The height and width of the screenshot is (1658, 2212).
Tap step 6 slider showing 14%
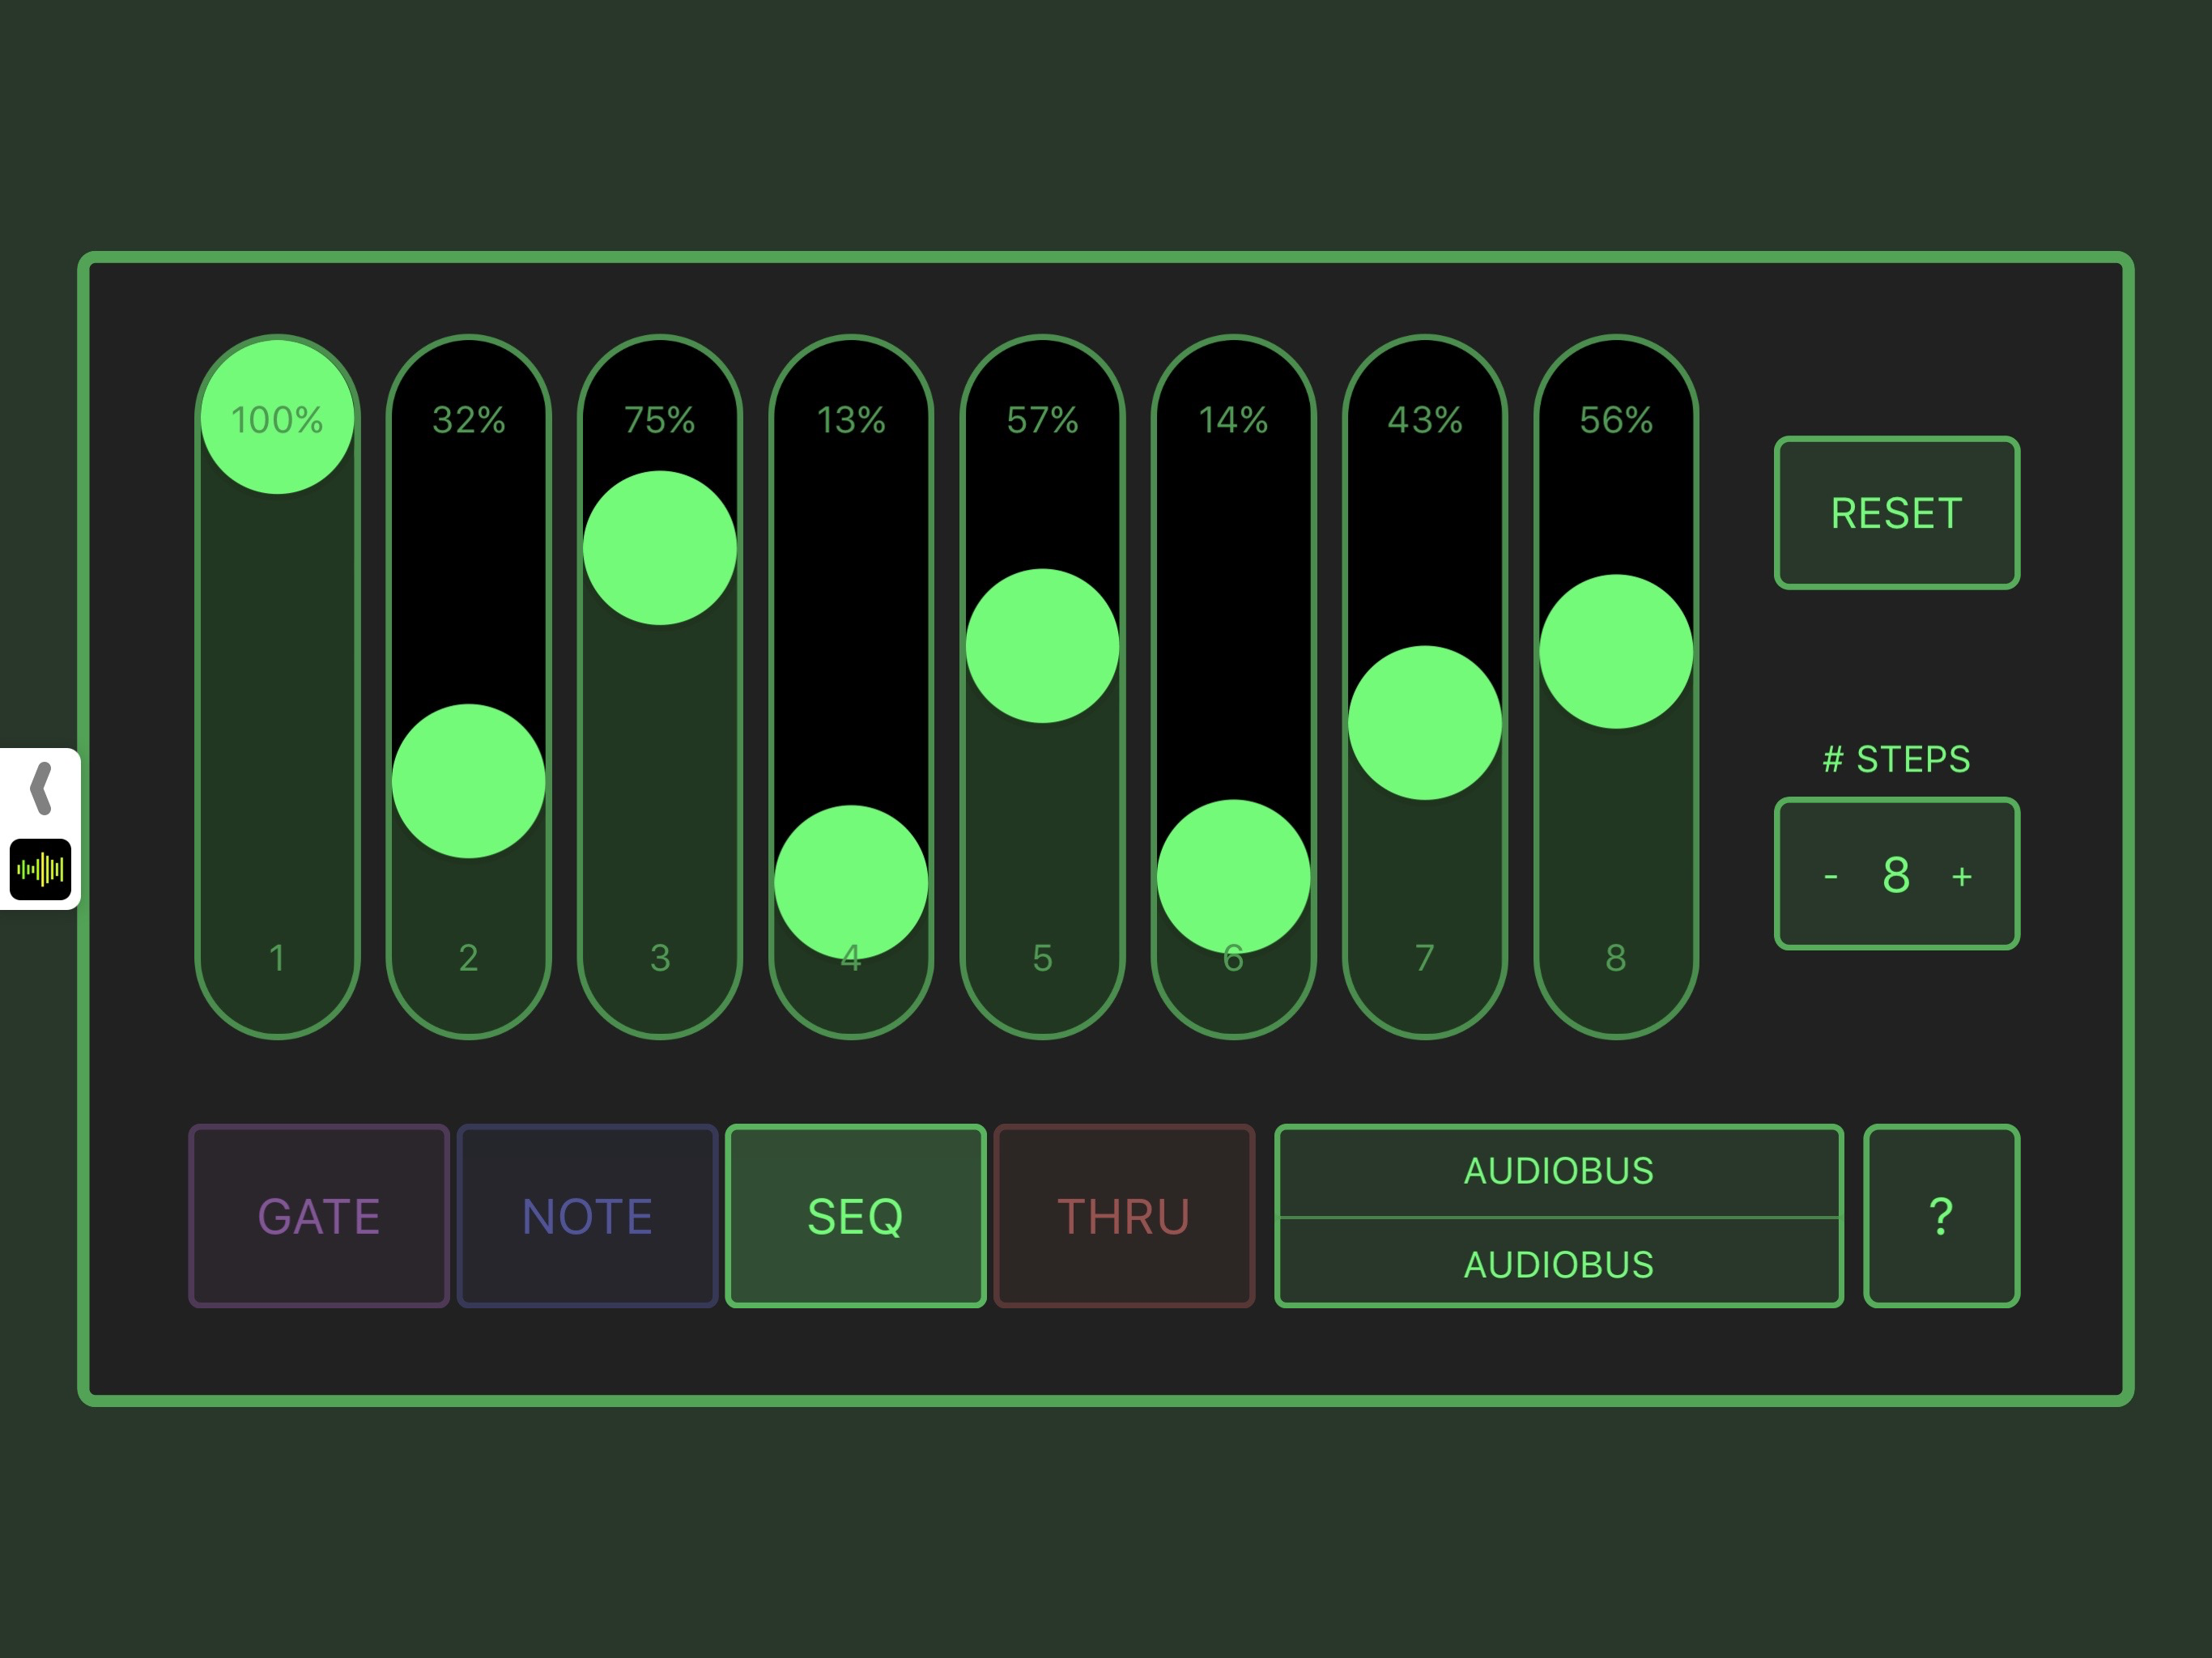coord(1233,876)
